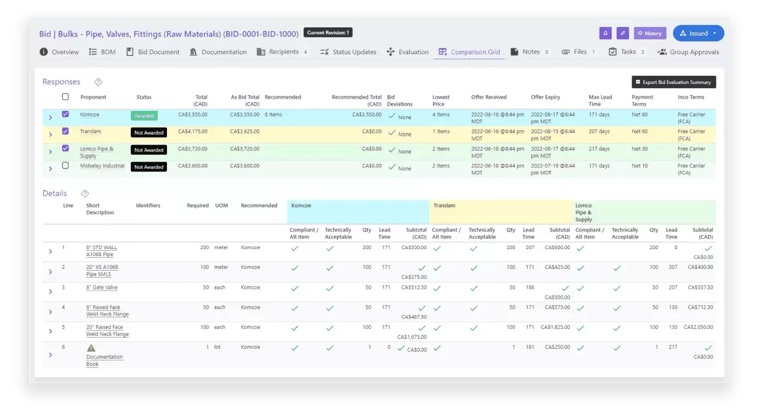The width and height of the screenshot is (759, 413).
Task: Expand detail line 1 row
Action: tap(50, 252)
